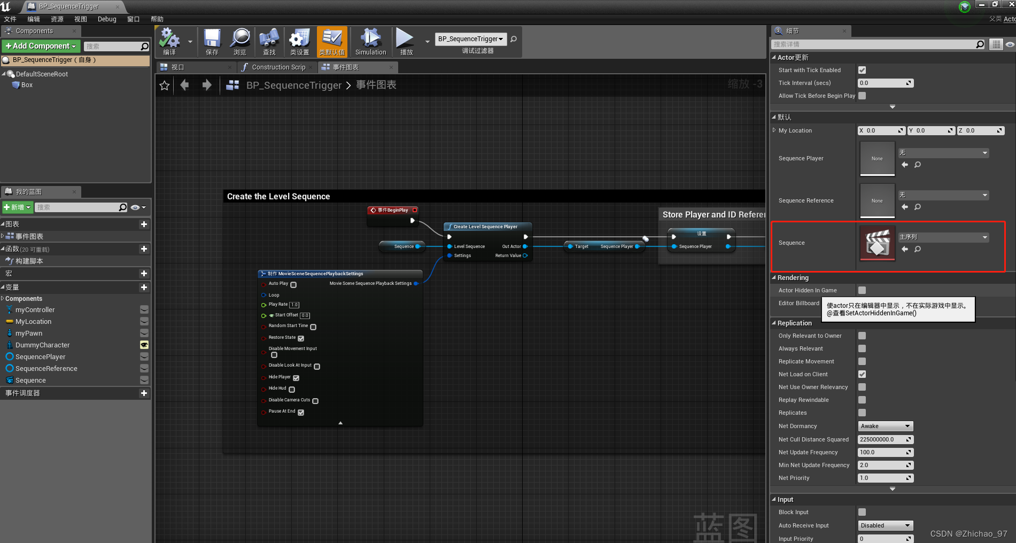Image resolution: width=1016 pixels, height=543 pixels.
Task: Uncheck Net Load on Client
Action: point(862,374)
